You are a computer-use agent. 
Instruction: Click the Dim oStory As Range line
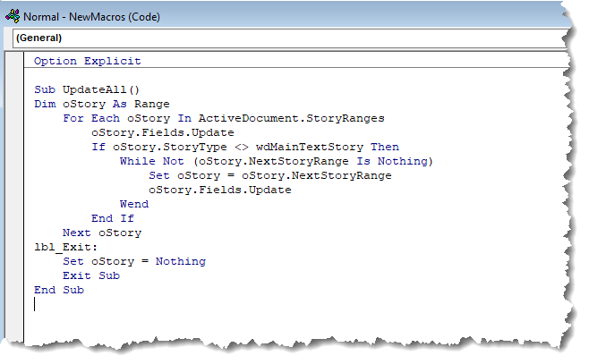pos(102,104)
